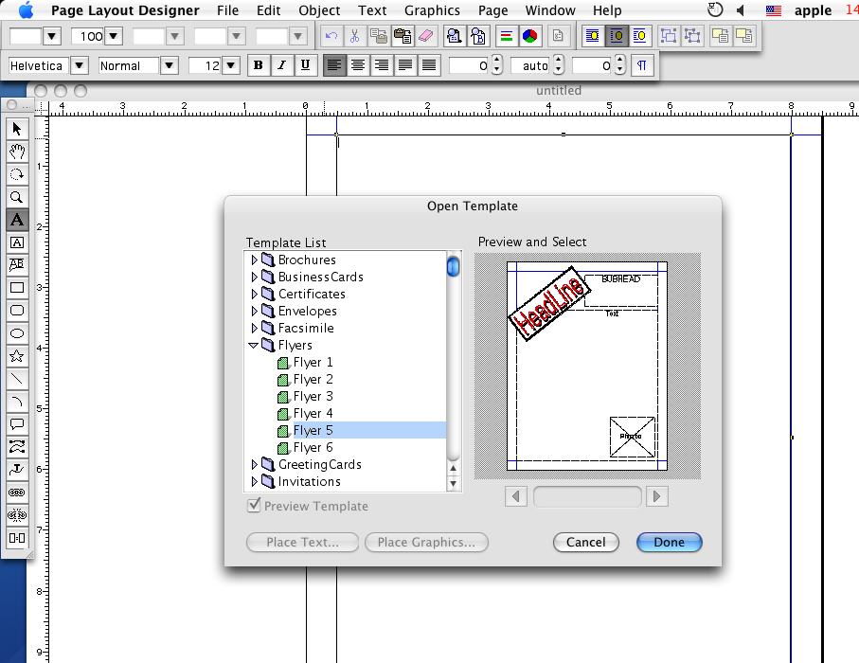Activate the zoom magnifier tool
The width and height of the screenshot is (859, 663).
16,196
